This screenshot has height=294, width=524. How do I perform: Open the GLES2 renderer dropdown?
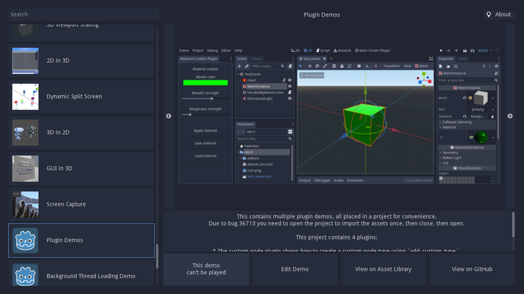tap(485, 50)
